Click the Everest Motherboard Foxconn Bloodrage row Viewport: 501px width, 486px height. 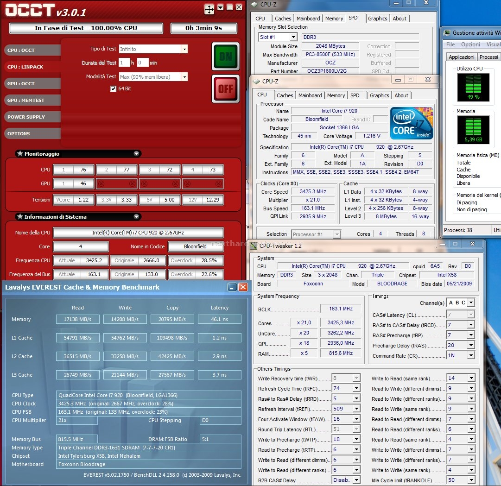click(x=149, y=464)
